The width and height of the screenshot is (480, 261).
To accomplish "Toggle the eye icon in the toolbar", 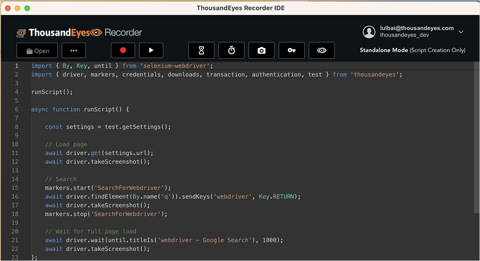I will [x=322, y=50].
